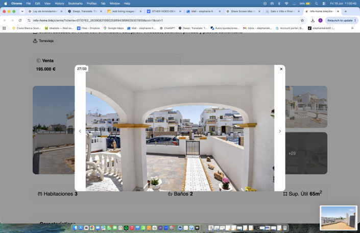Open the Bookmarks menu

75,4
